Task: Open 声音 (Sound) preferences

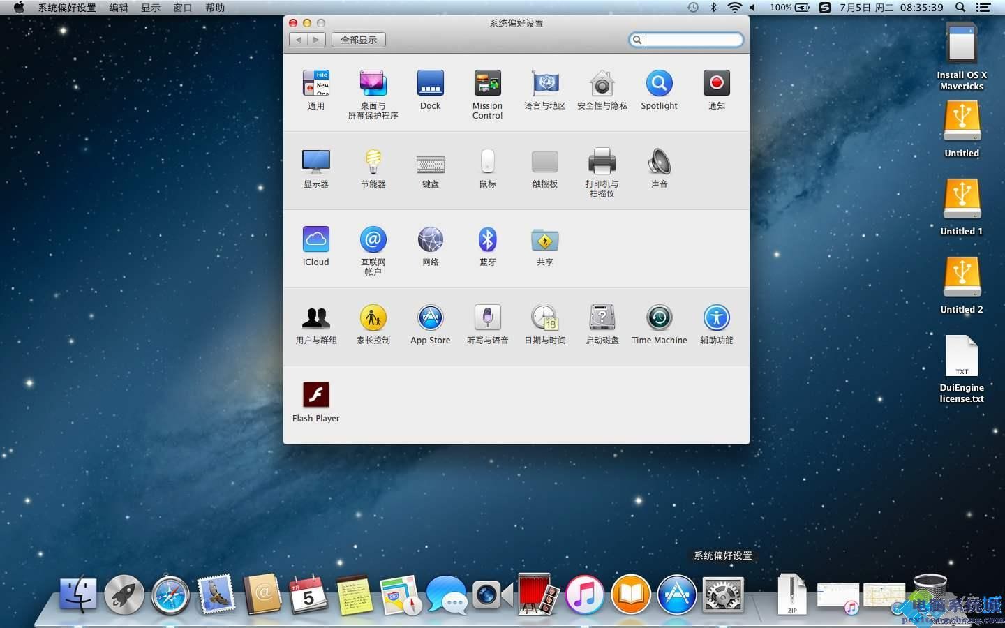Action: click(x=659, y=161)
